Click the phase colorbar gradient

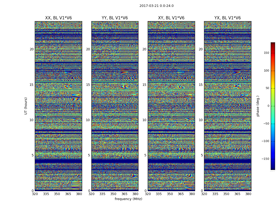pos(273,106)
